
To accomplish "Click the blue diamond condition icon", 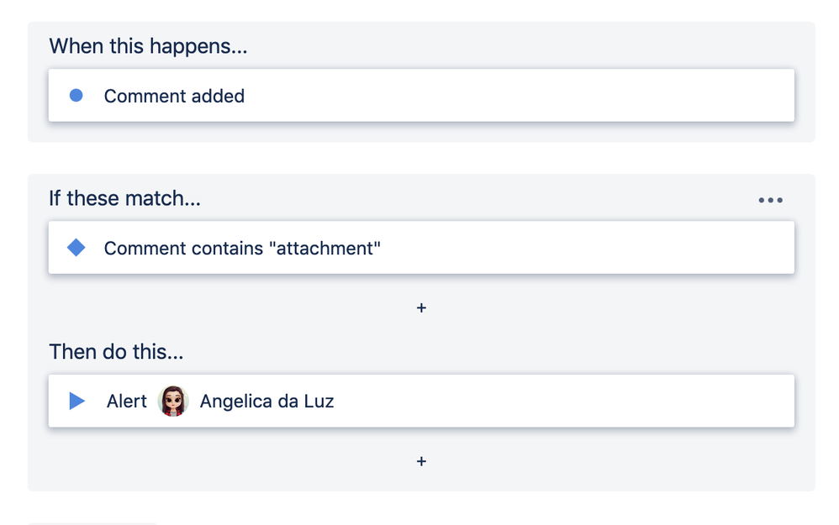I will click(76, 248).
